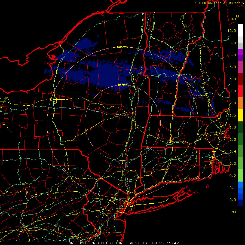The height and width of the screenshot is (245, 245).
Task: Click the 4.0 legend value
Action: tap(233, 79)
